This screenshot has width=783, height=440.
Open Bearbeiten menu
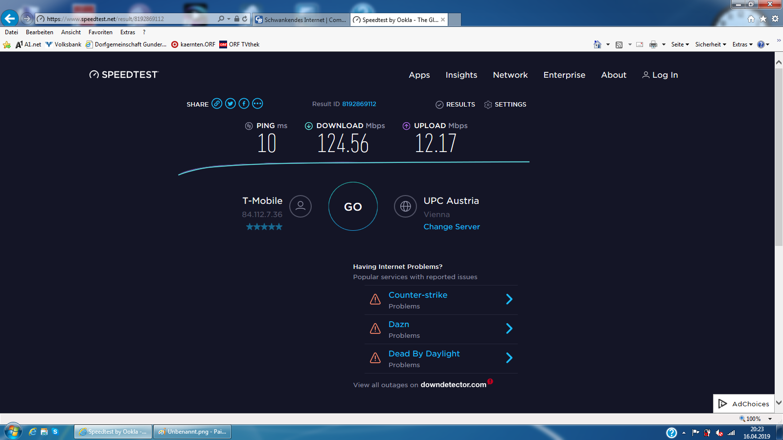coord(40,32)
